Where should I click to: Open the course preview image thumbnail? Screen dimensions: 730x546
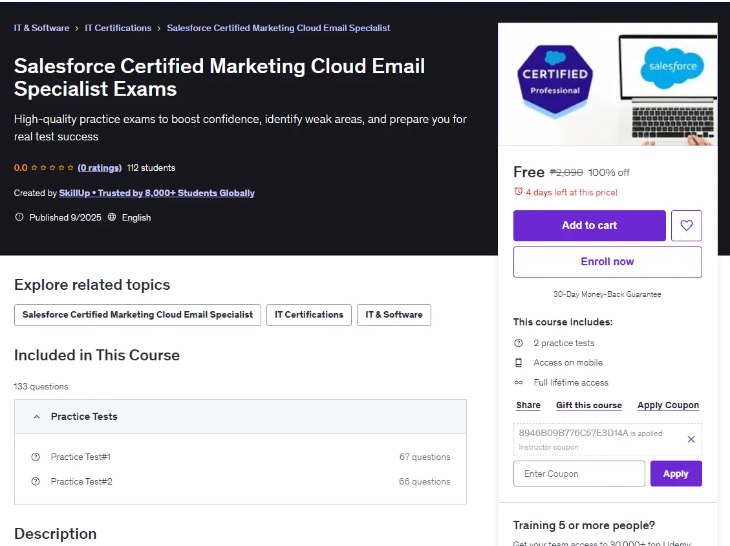tap(608, 84)
